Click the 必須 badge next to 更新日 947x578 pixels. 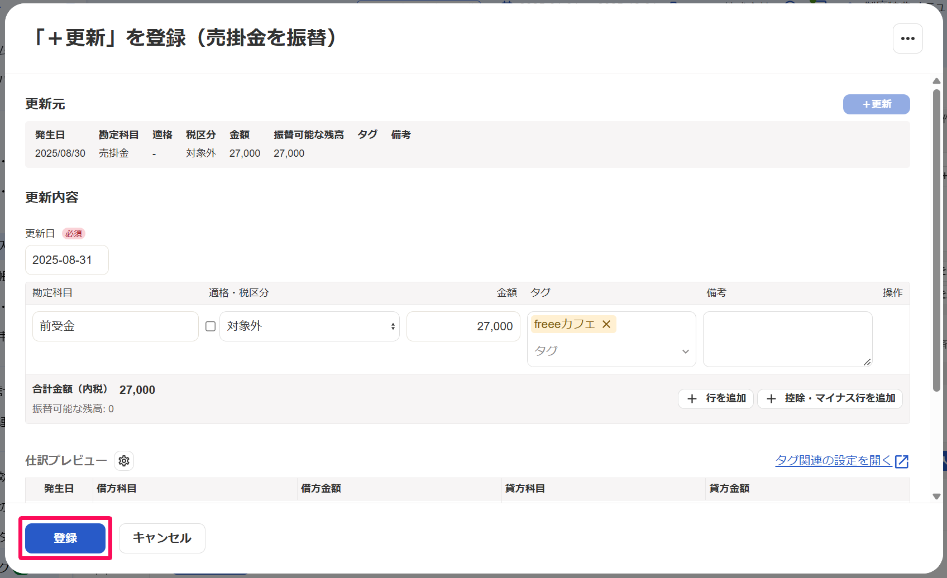(74, 234)
